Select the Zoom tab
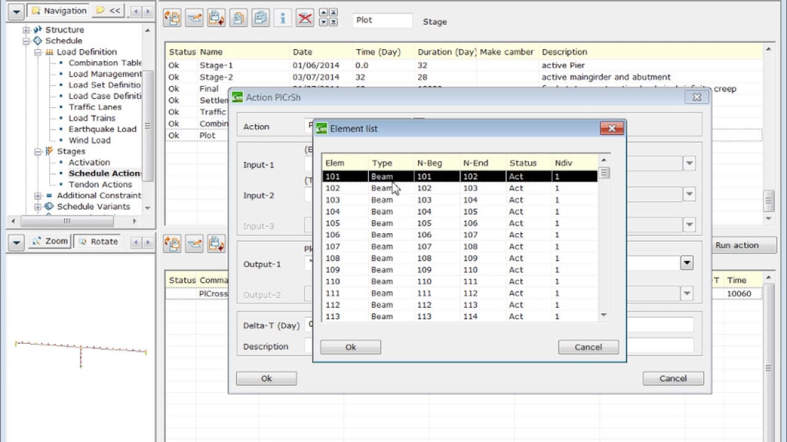787x442 pixels. (50, 241)
